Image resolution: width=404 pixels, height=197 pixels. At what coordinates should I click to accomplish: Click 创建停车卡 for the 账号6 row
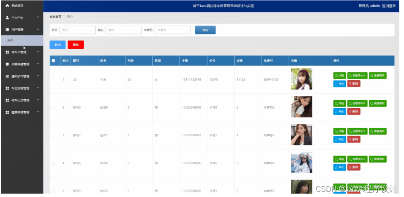[x=357, y=159]
